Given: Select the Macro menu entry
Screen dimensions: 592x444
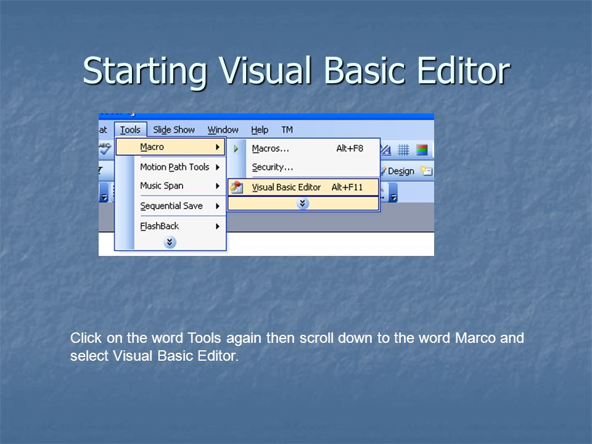Looking at the screenshot, I should [x=170, y=147].
